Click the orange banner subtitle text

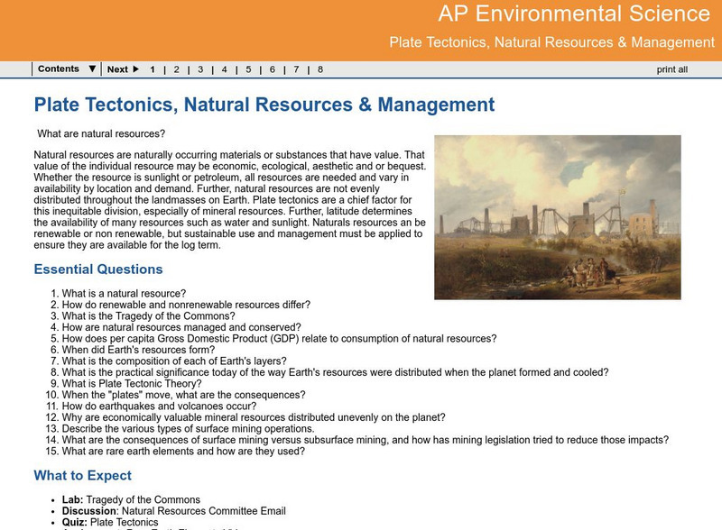pyautogui.click(x=551, y=42)
